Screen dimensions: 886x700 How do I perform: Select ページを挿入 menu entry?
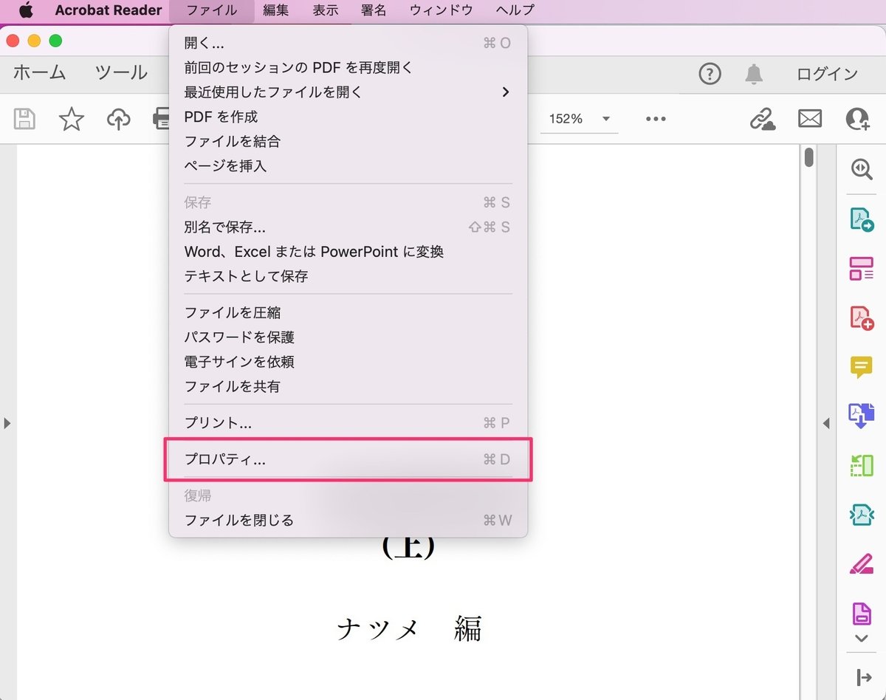click(348, 165)
